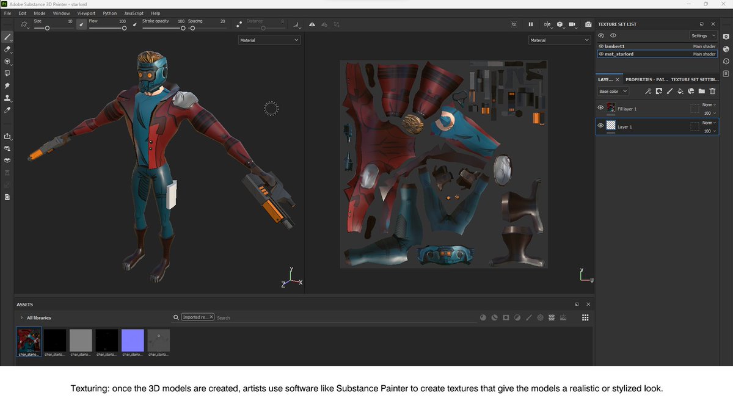Screen dimensions: 733x412
Task: Select the Clone stamp tool
Action: click(x=7, y=98)
